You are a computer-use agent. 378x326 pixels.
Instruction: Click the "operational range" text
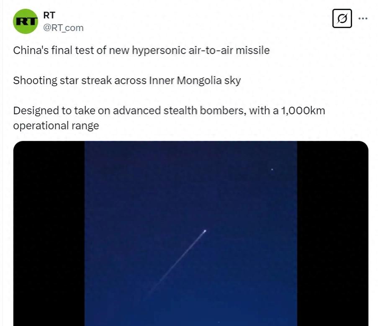(x=56, y=126)
